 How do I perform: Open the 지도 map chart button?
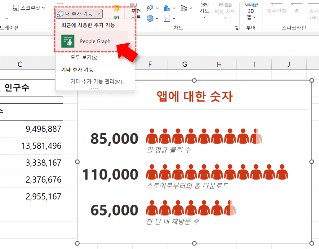pyautogui.click(x=204, y=11)
